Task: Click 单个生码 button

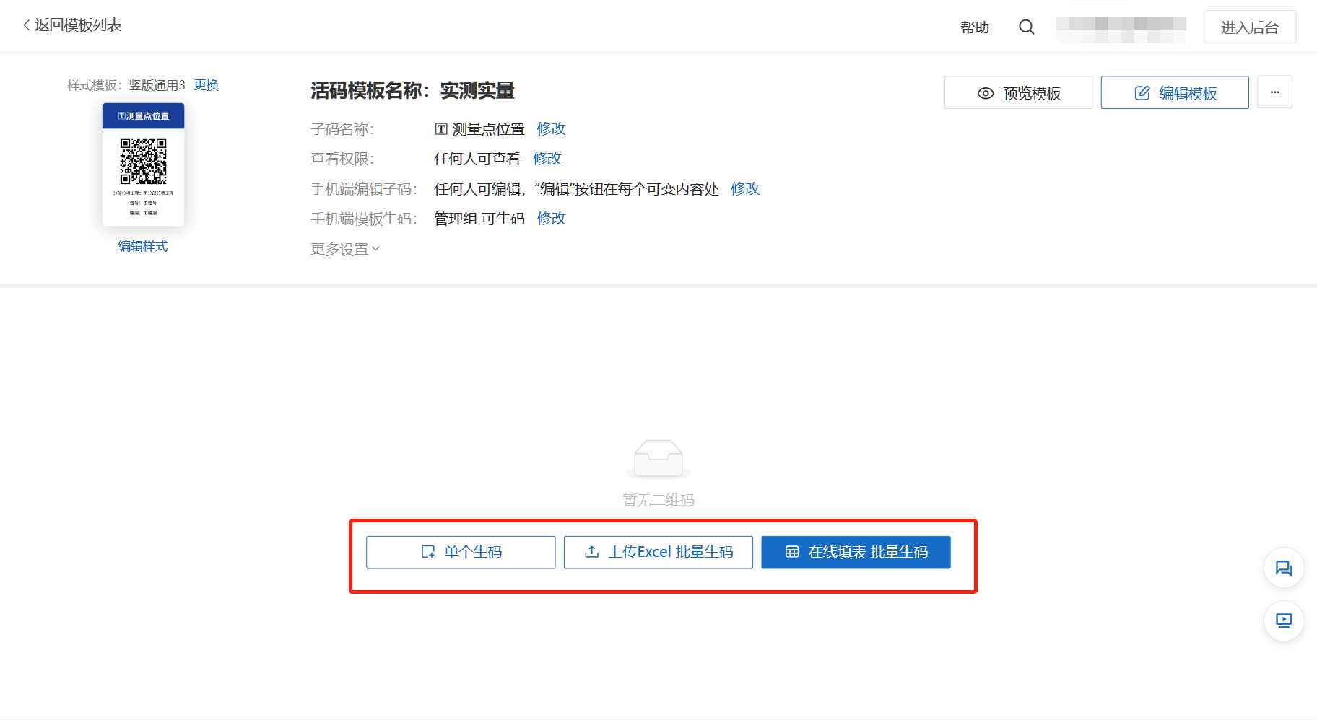Action: tap(461, 552)
